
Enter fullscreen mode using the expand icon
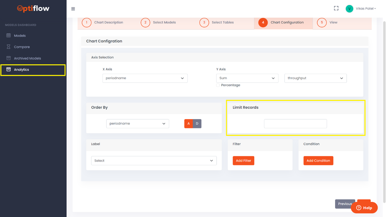point(336,8)
